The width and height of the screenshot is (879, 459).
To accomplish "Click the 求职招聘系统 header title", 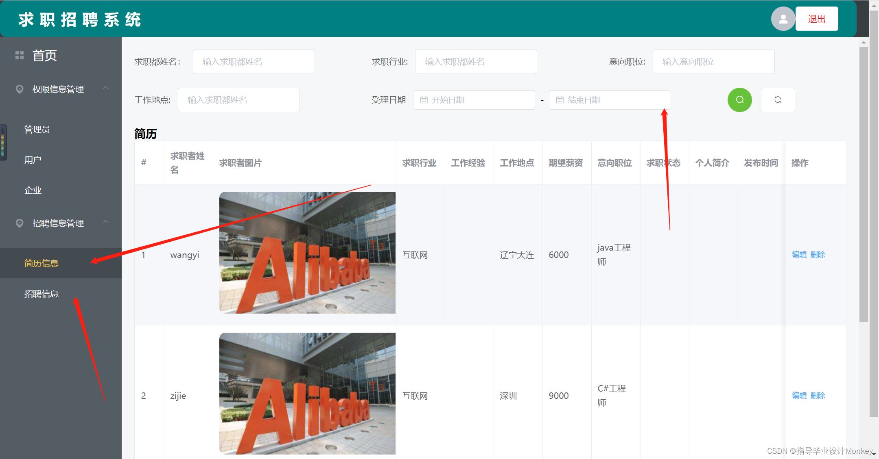I will [x=80, y=19].
